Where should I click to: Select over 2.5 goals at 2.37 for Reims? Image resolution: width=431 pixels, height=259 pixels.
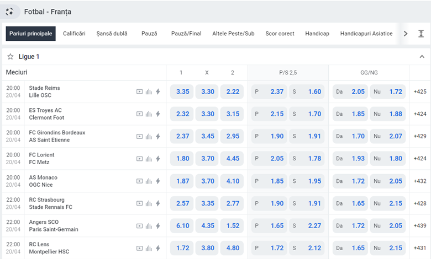(x=269, y=91)
